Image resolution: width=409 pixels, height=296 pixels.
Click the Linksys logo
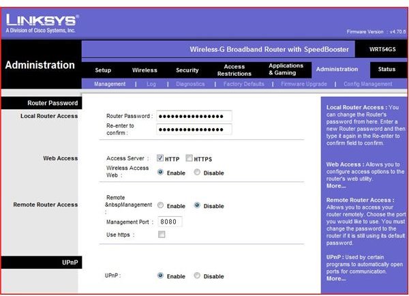[42, 23]
